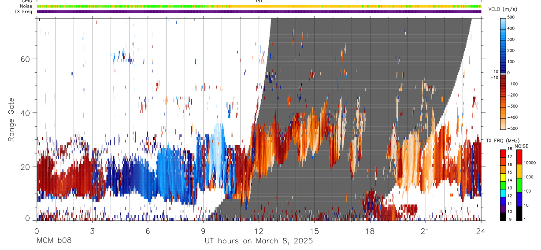Click the 18 label on TX FRQ legend
This screenshot has height=250, width=541.
pos(510,149)
